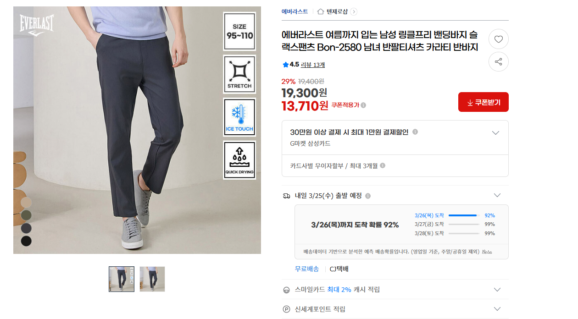Expand 스마일카드 캐시 적립 section
This screenshot has height=319, width=578.
click(x=497, y=289)
